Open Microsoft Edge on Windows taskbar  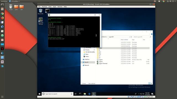(89, 94)
